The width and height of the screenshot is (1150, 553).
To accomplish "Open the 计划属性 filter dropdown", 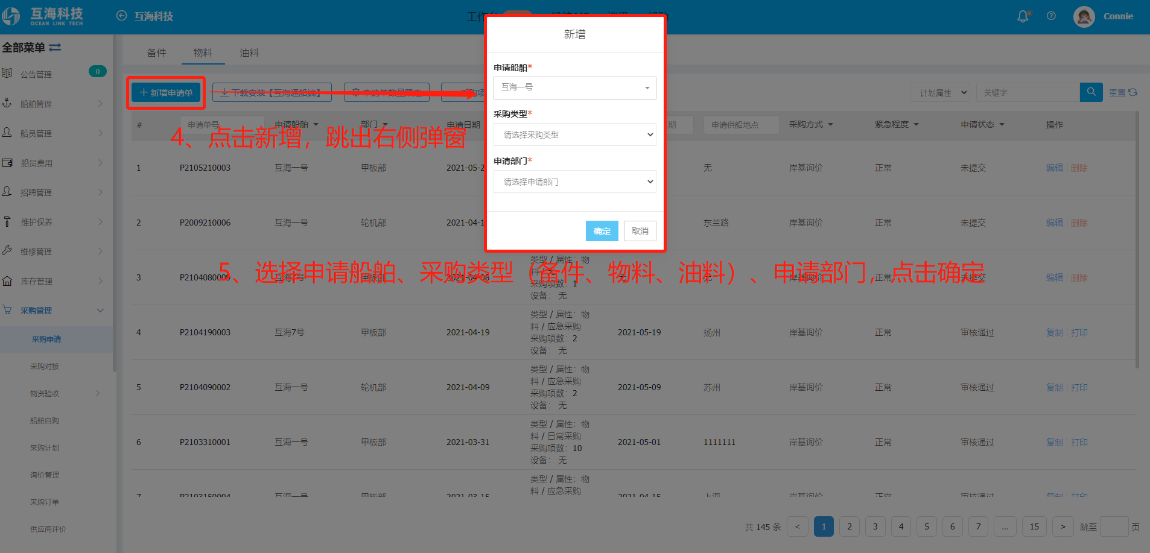I will (x=940, y=92).
